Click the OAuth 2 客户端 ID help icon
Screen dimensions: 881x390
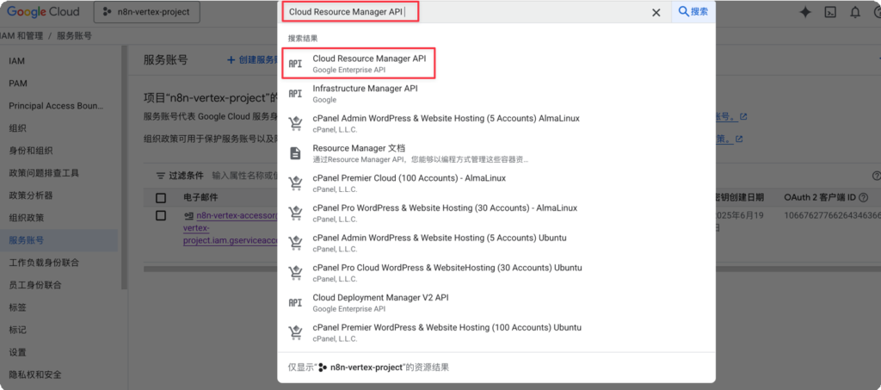pos(862,198)
